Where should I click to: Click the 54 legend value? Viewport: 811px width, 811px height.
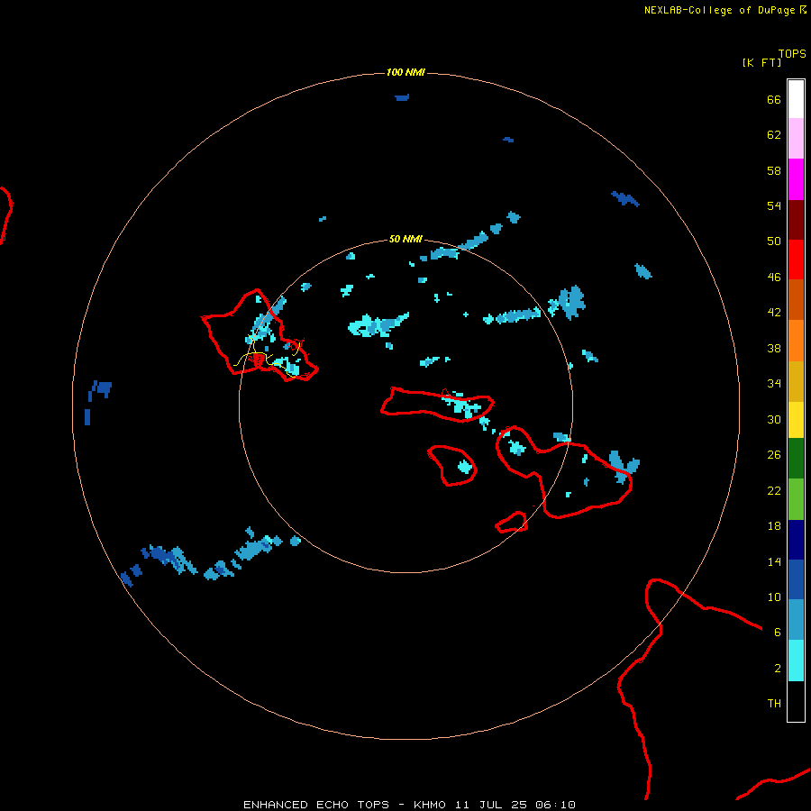(774, 205)
